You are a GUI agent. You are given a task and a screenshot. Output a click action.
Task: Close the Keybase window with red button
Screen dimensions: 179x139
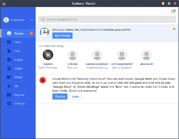coord(175,4)
